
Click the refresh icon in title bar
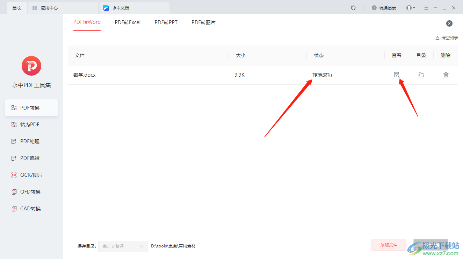pyautogui.click(x=353, y=8)
